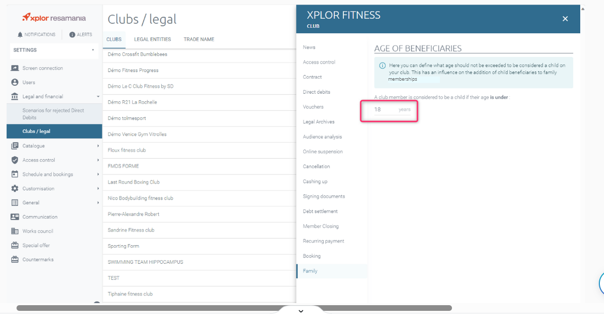Select Démo R21 La Rochelle club row

click(x=199, y=102)
